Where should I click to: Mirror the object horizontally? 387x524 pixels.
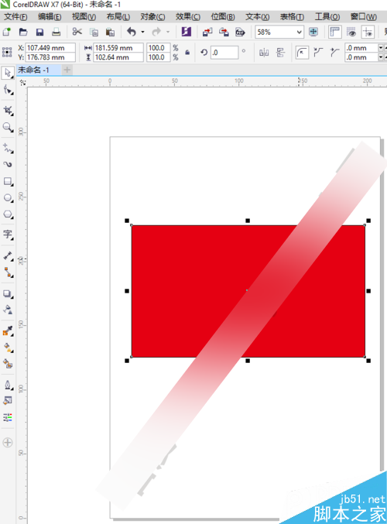tap(264, 53)
